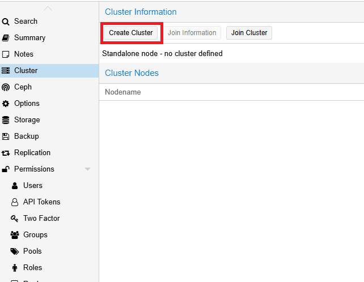Click the Pools tags icon
The height and width of the screenshot is (282, 364).
15,251
